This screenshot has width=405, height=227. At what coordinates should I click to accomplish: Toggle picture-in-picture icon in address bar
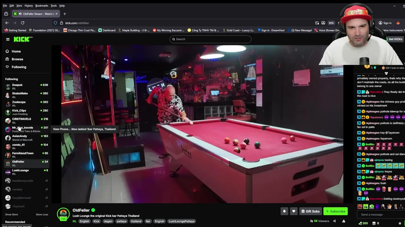click(x=317, y=23)
